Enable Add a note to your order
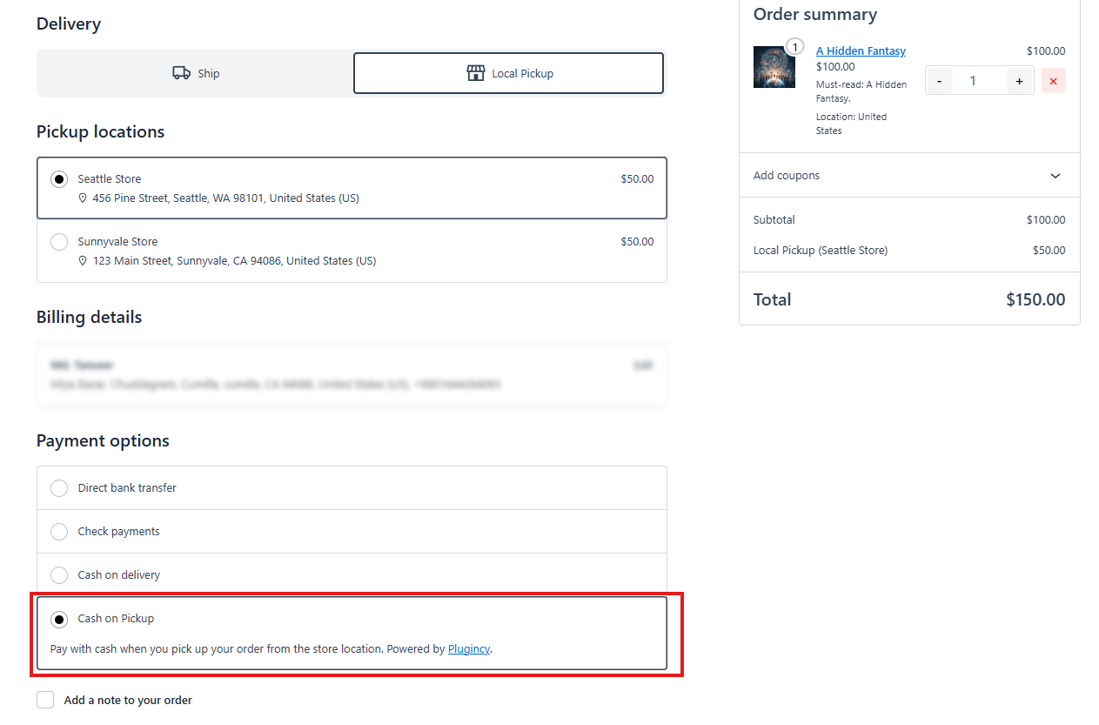The width and height of the screenshot is (1099, 725). [x=45, y=700]
